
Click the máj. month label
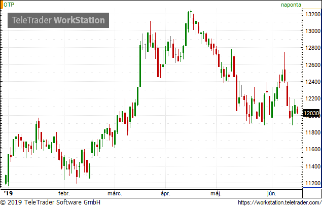(x=216, y=193)
